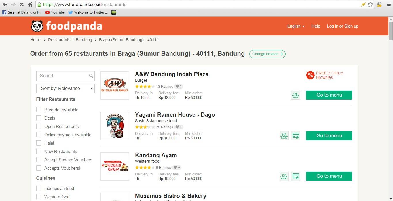Click the Kandang Ayam Halal badge icon

284,176
